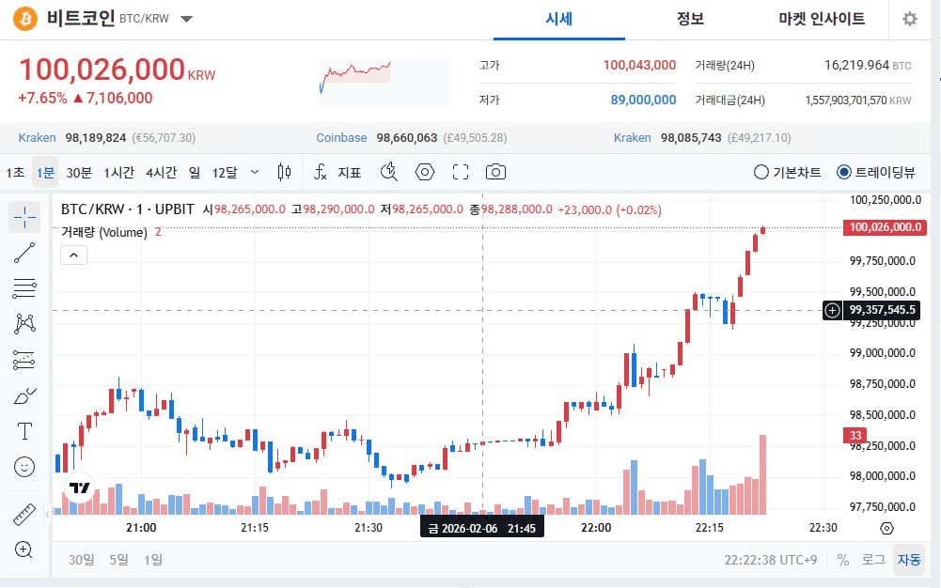Select the crosshair cursor tool
This screenshot has width=941, height=588.
24,217
